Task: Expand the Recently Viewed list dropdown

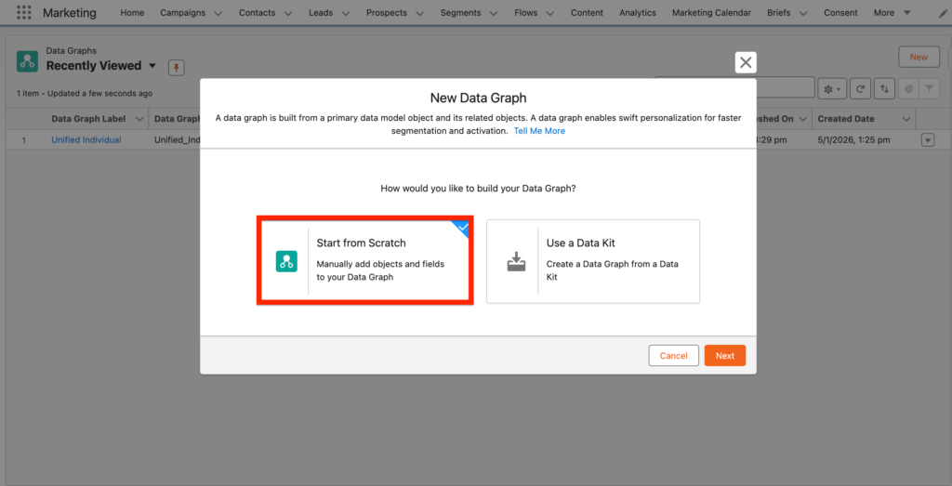Action: pos(152,66)
